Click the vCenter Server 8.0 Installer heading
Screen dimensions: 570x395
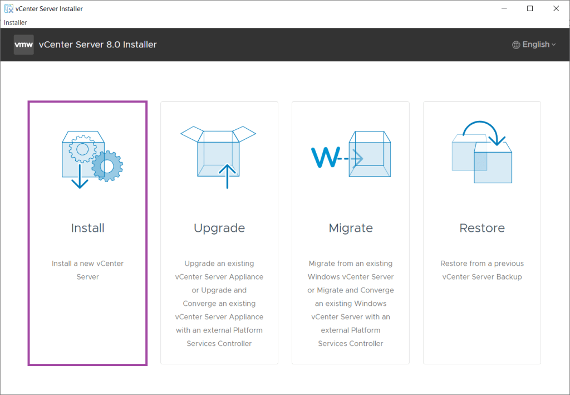99,44
